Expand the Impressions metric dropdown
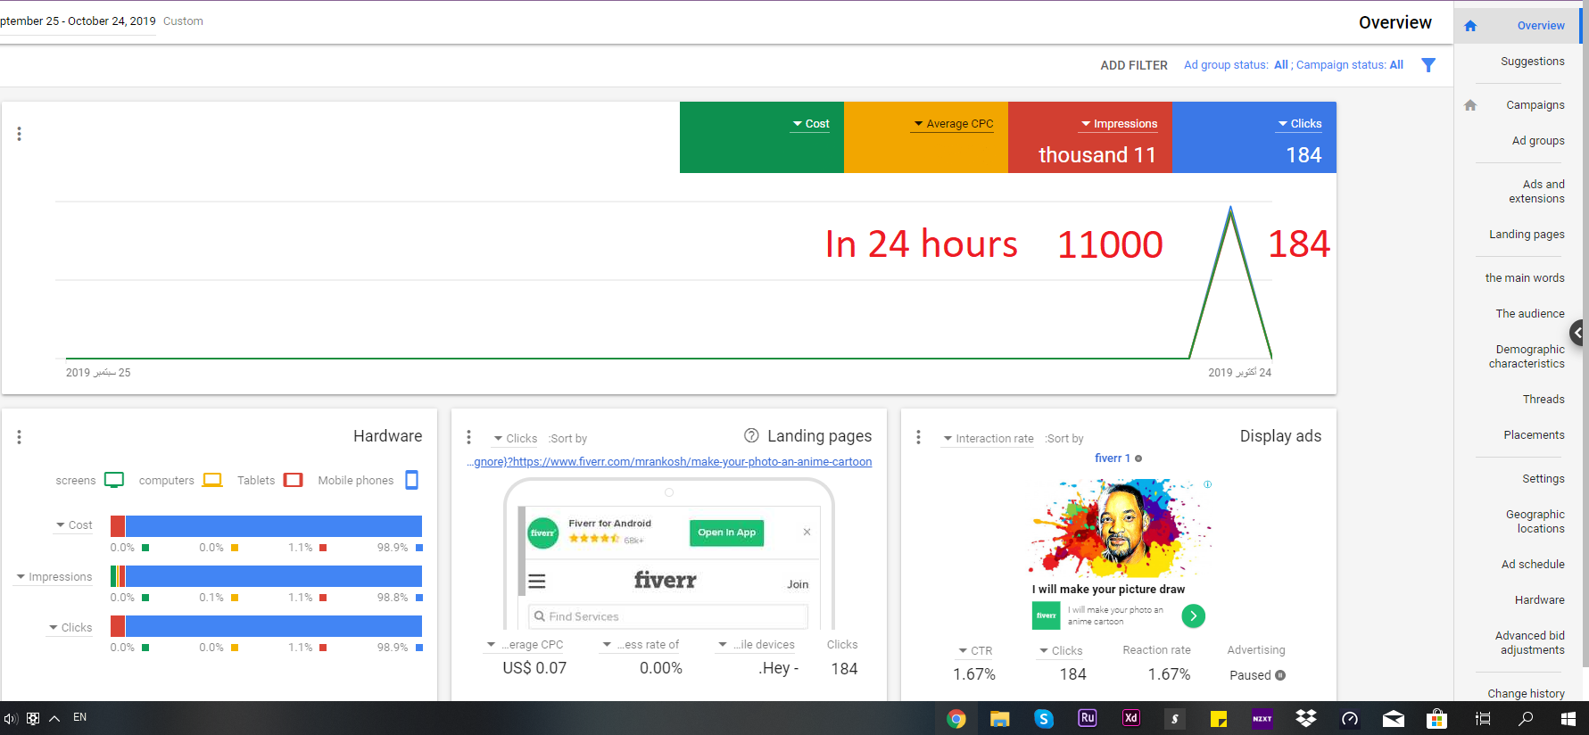Image resolution: width=1589 pixels, height=735 pixels. pyautogui.click(x=1119, y=124)
